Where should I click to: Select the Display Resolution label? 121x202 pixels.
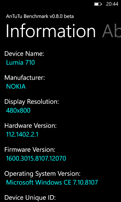coord(32,102)
